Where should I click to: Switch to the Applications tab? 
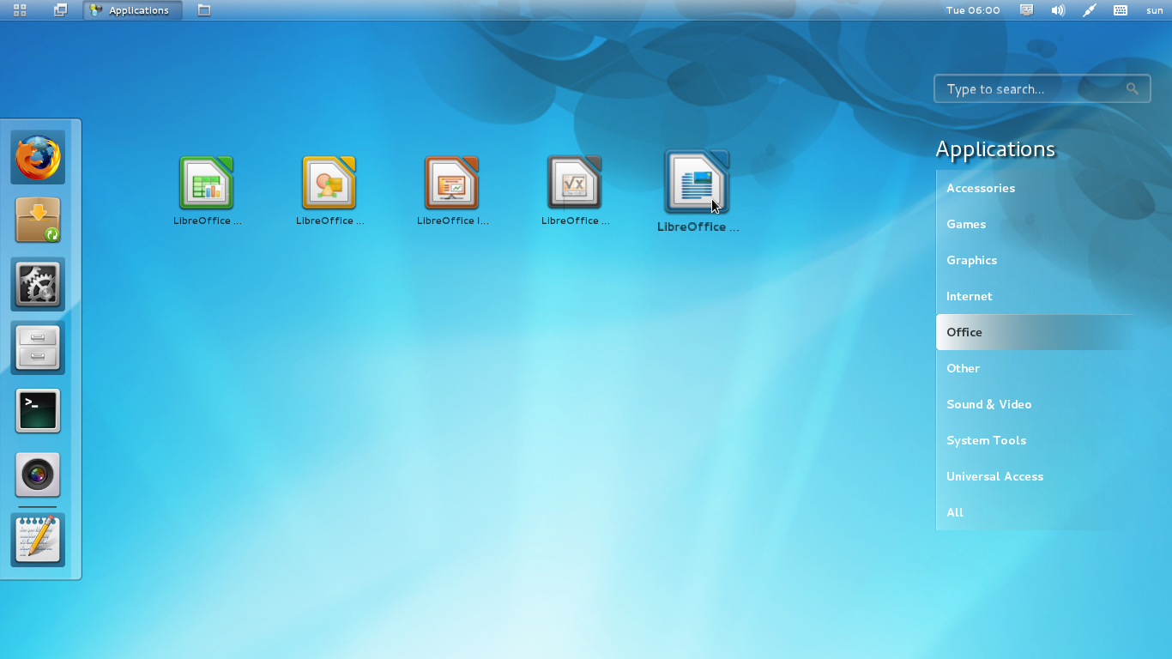(x=132, y=10)
